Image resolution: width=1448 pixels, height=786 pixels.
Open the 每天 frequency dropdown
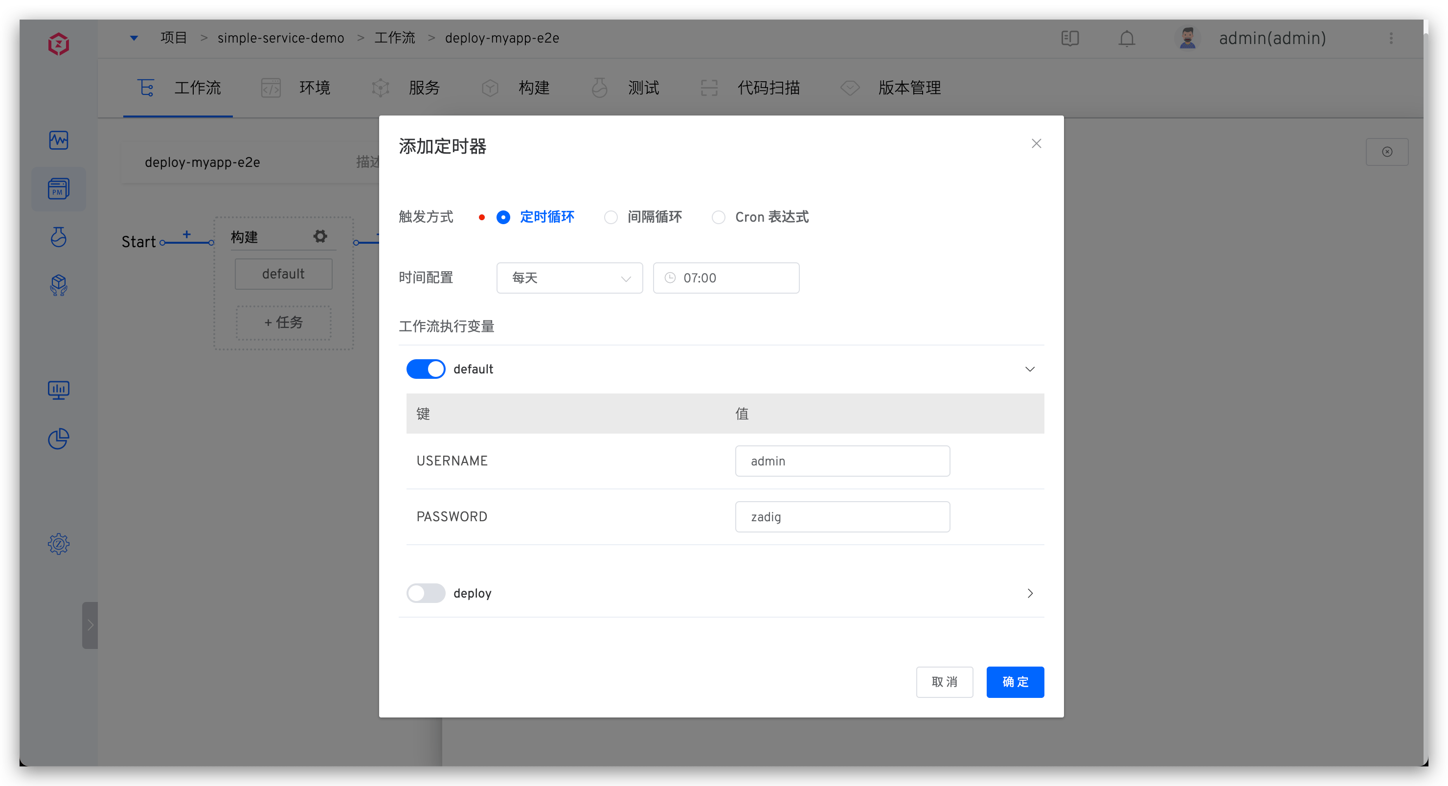[569, 277]
